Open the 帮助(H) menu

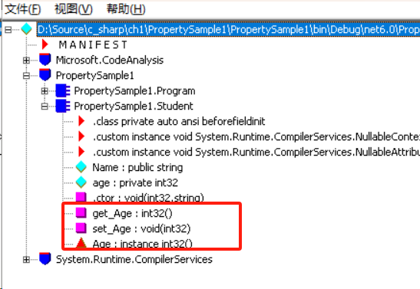pyautogui.click(x=126, y=9)
